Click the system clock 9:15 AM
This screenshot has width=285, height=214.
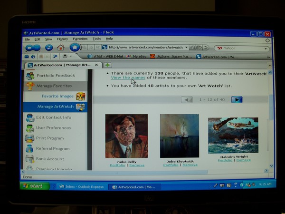(265, 184)
